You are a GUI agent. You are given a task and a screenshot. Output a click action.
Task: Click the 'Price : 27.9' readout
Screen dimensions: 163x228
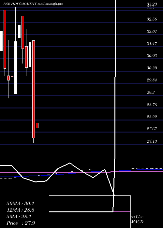(x=21, y=223)
